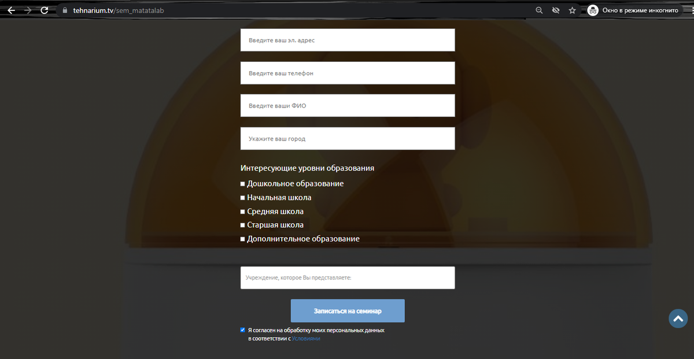The height and width of the screenshot is (359, 694).
Task: Bookmark this page with the star
Action: (573, 10)
